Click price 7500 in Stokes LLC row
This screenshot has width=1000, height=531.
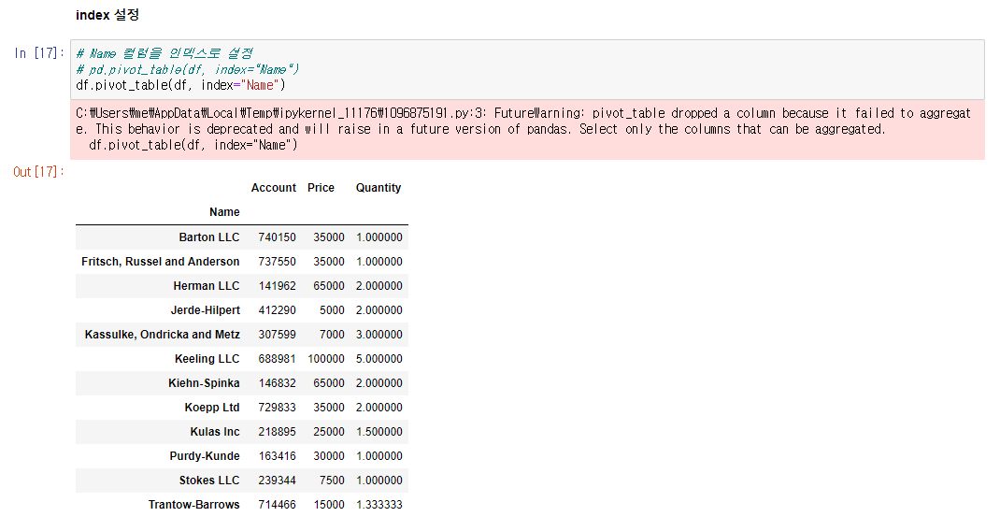point(332,480)
